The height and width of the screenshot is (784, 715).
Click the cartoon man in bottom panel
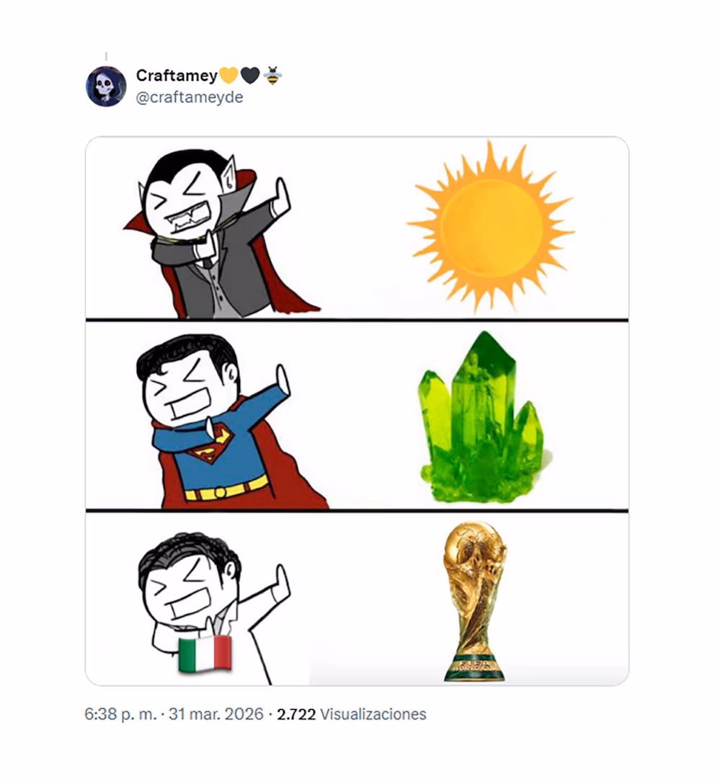click(214, 608)
